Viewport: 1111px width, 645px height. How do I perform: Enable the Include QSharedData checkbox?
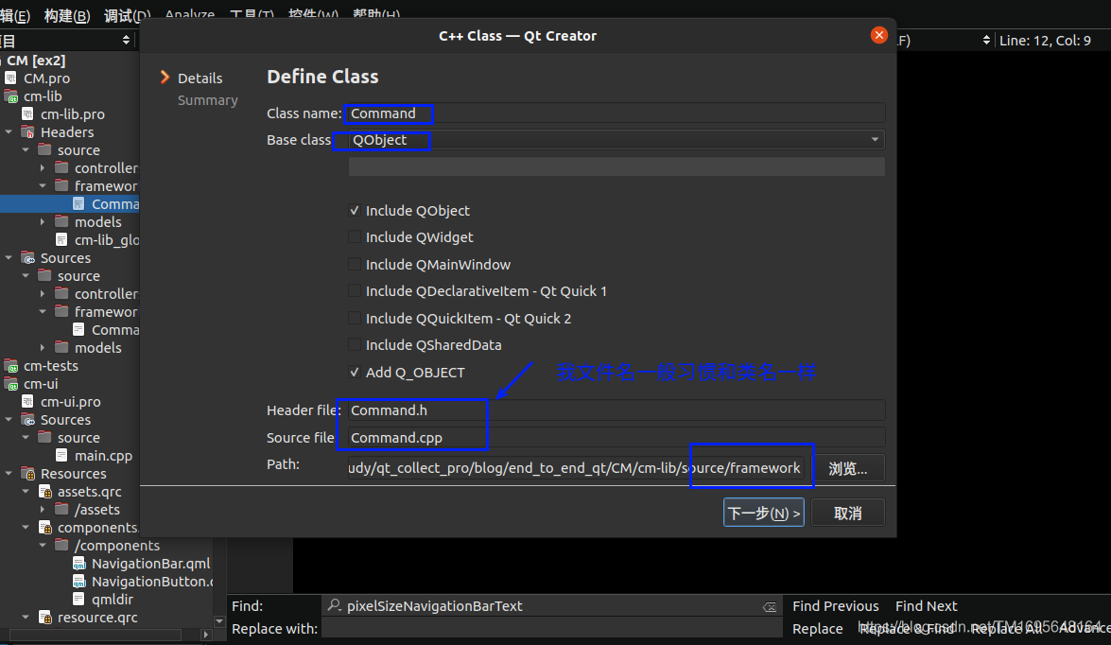[355, 345]
